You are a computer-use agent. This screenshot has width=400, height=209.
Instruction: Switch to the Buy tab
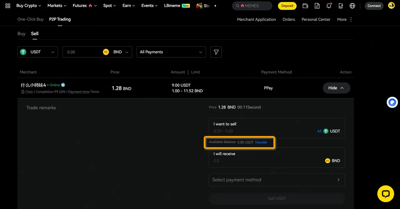pos(21,34)
